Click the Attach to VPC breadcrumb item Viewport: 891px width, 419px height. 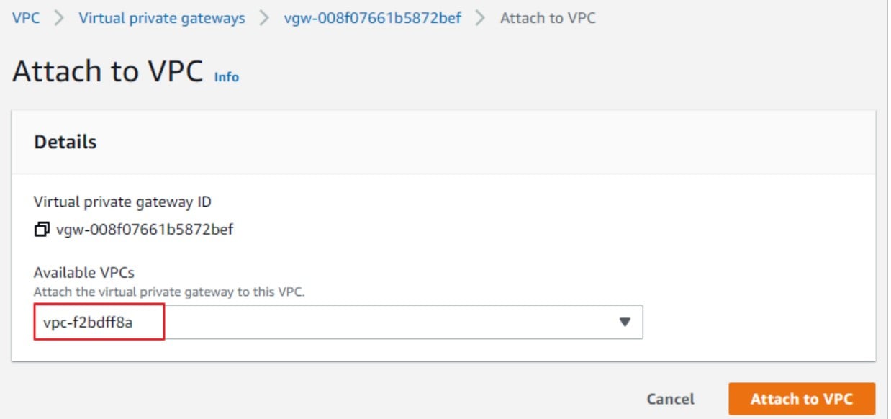(548, 18)
